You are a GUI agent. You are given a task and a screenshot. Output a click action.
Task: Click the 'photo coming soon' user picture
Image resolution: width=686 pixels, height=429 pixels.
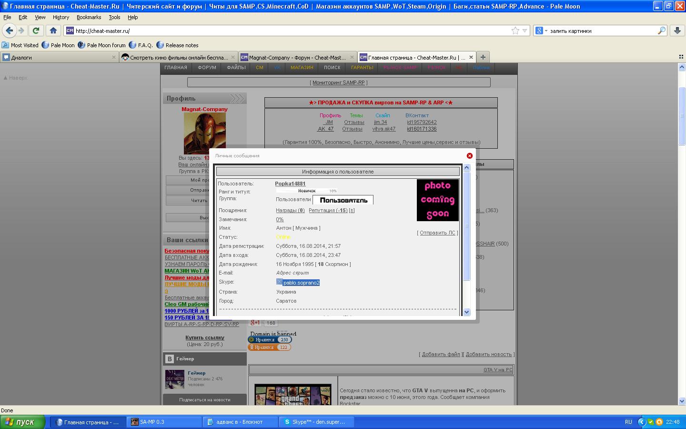438,200
